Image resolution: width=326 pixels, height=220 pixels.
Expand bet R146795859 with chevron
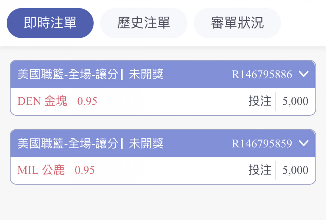tap(304, 143)
